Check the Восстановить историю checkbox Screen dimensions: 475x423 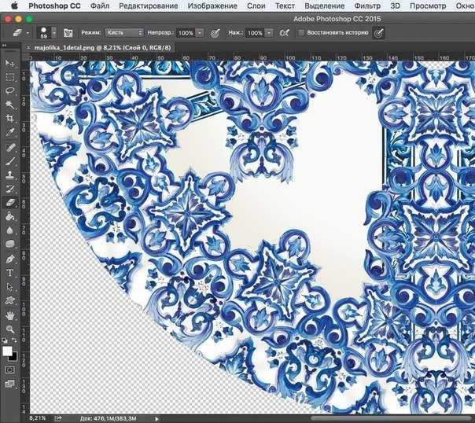[x=301, y=33]
